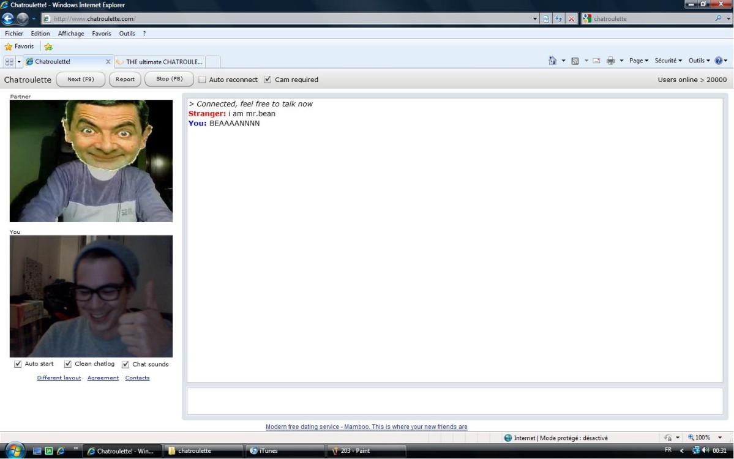Image resolution: width=734 pixels, height=459 pixels.
Task: Open the address bar history dropdown
Action: coord(535,19)
